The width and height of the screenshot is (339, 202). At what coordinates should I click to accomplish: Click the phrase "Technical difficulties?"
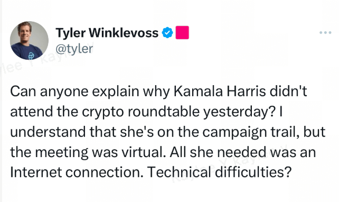[220, 172]
